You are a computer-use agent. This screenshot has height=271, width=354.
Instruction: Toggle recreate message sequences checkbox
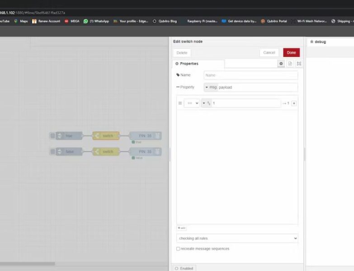178,249
